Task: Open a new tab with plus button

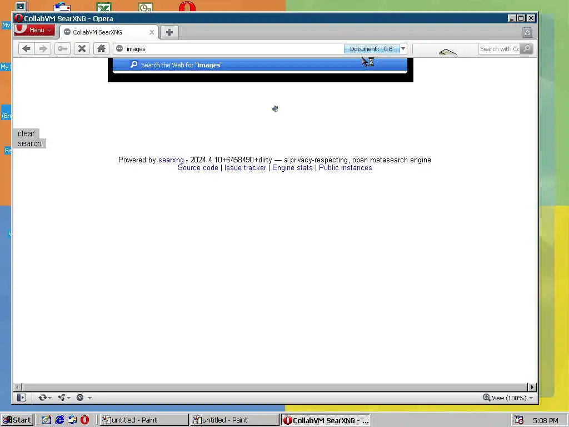Action: pyautogui.click(x=169, y=32)
